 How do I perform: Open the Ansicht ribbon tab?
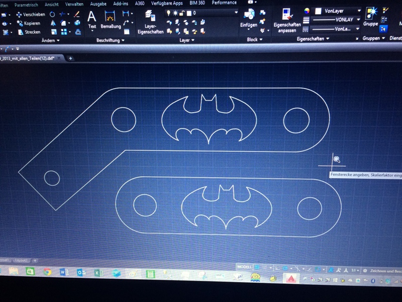point(51,4)
